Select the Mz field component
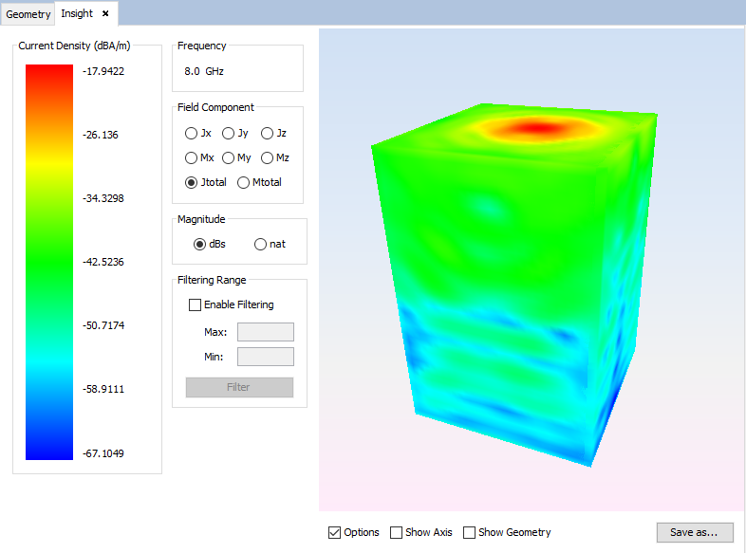Viewport: 746px width, 553px height. click(x=268, y=157)
